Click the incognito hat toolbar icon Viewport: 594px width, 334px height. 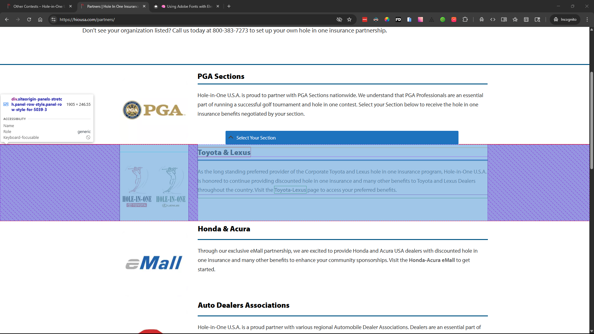pos(482,19)
